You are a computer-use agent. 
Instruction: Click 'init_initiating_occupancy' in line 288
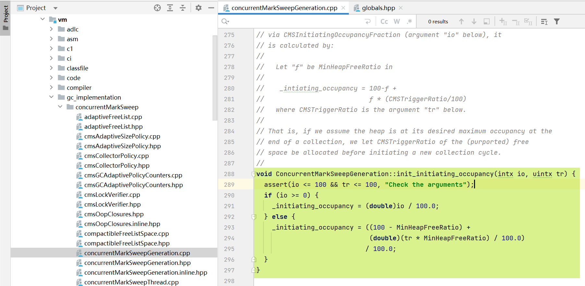pyautogui.click(x=445, y=174)
